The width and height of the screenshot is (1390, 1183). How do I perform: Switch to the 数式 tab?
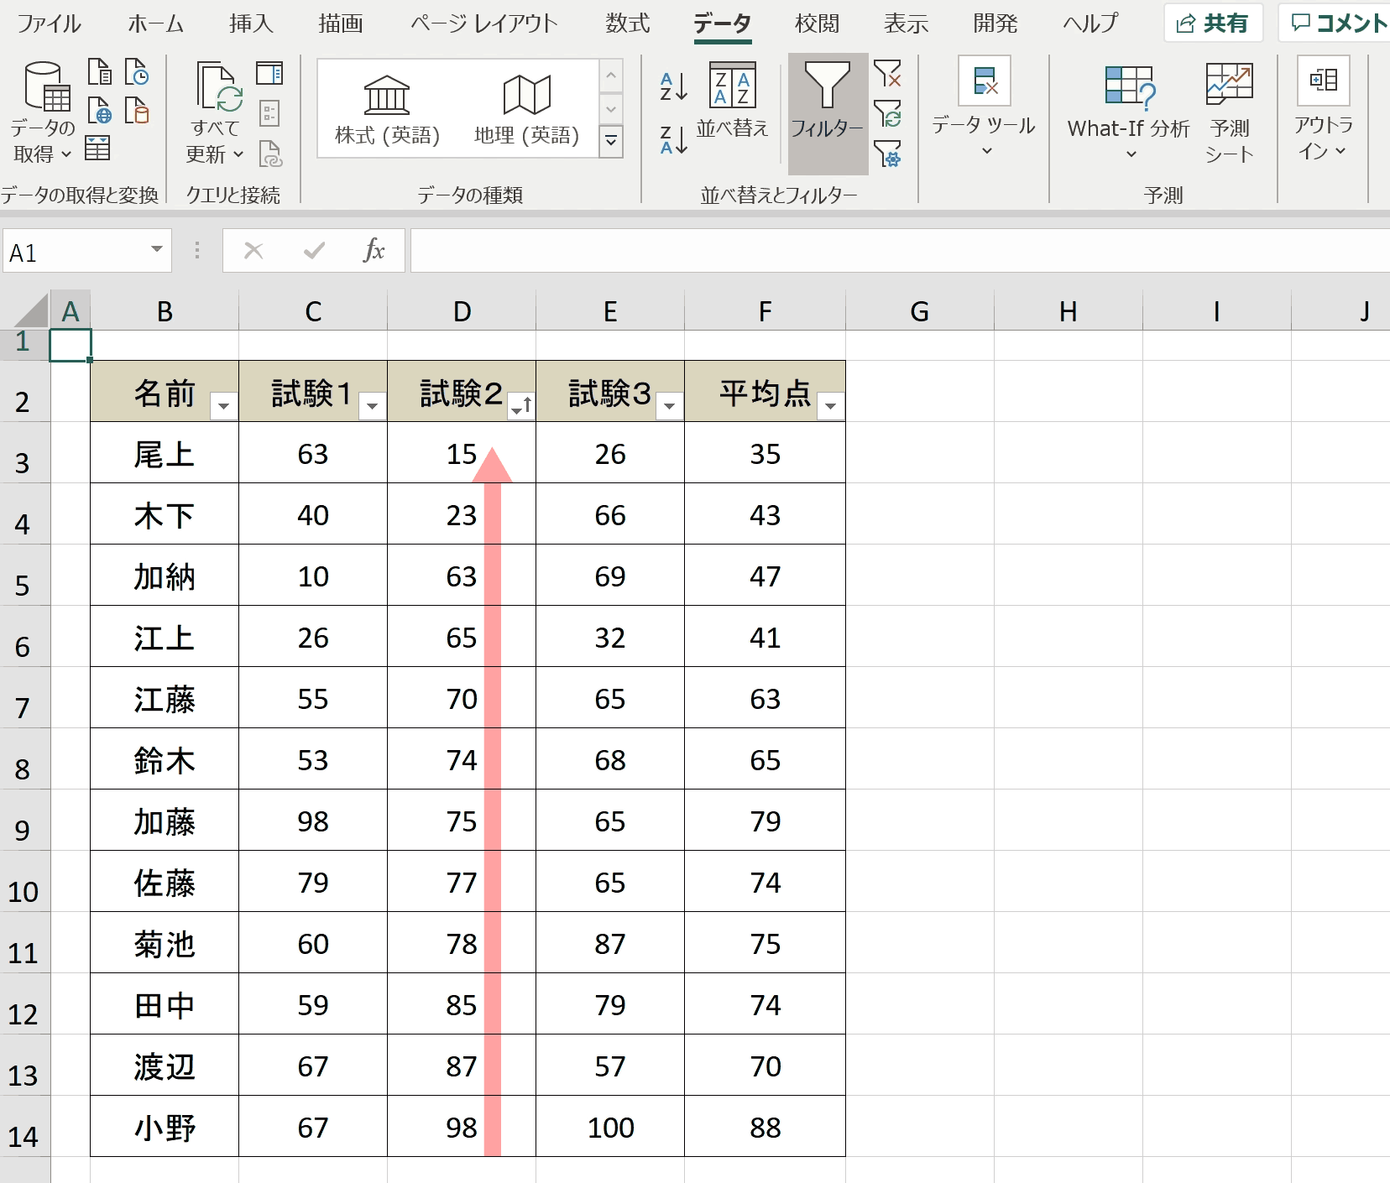[x=628, y=23]
